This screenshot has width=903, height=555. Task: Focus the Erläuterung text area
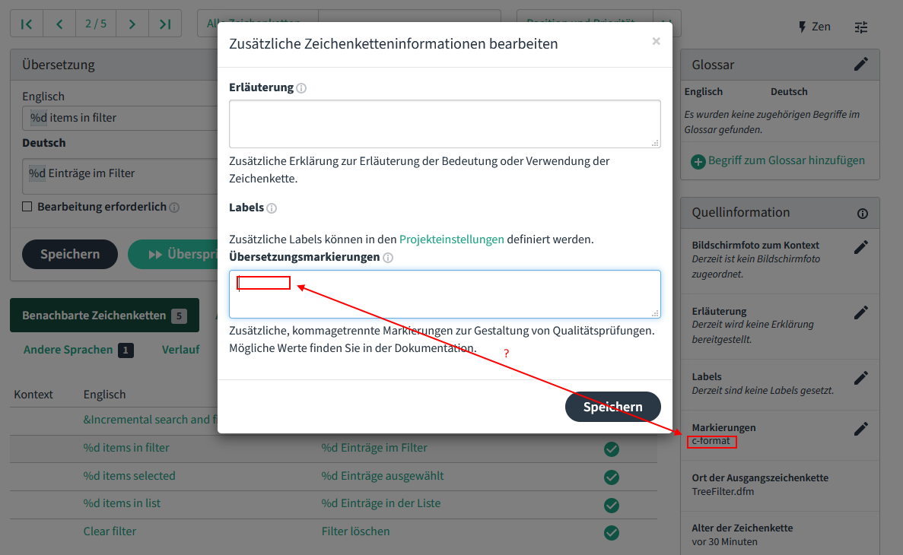[x=444, y=124]
